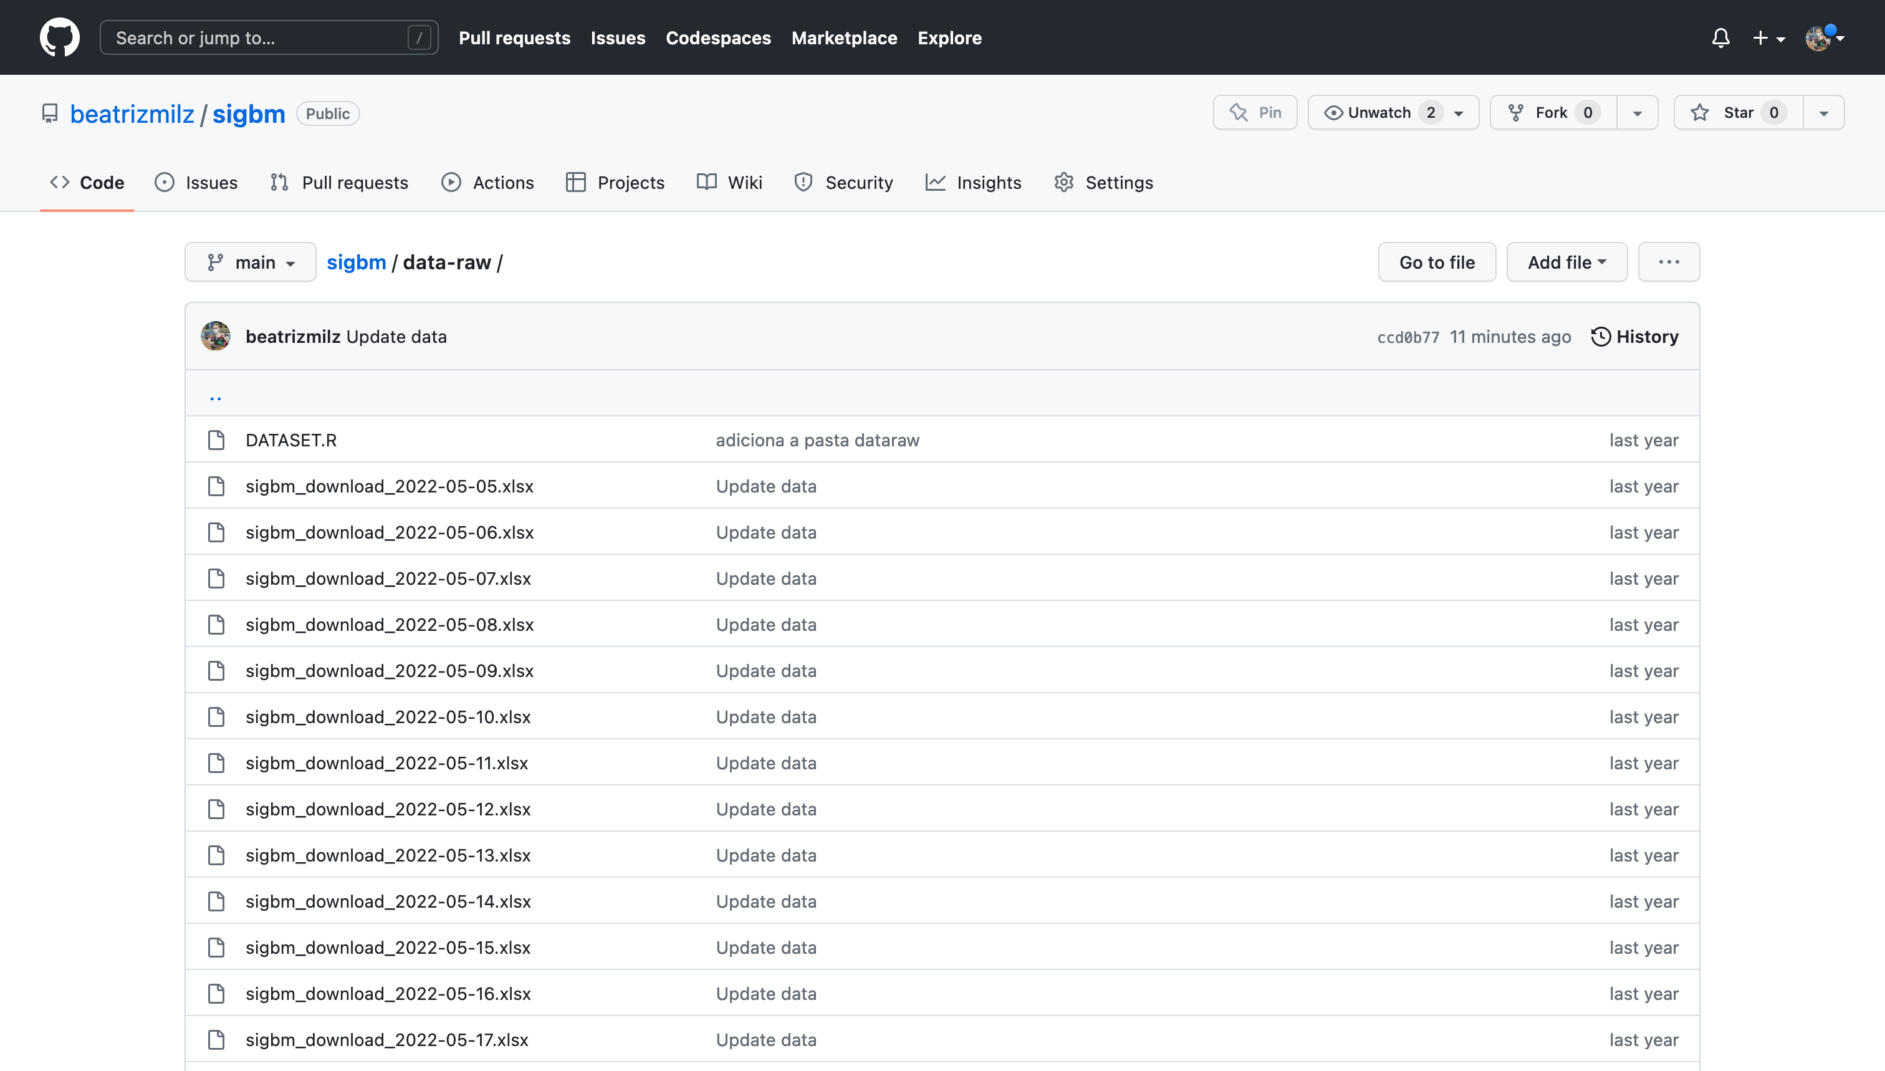This screenshot has height=1071, width=1885.
Task: Click commit author avatar thumbnail
Action: pyautogui.click(x=216, y=336)
